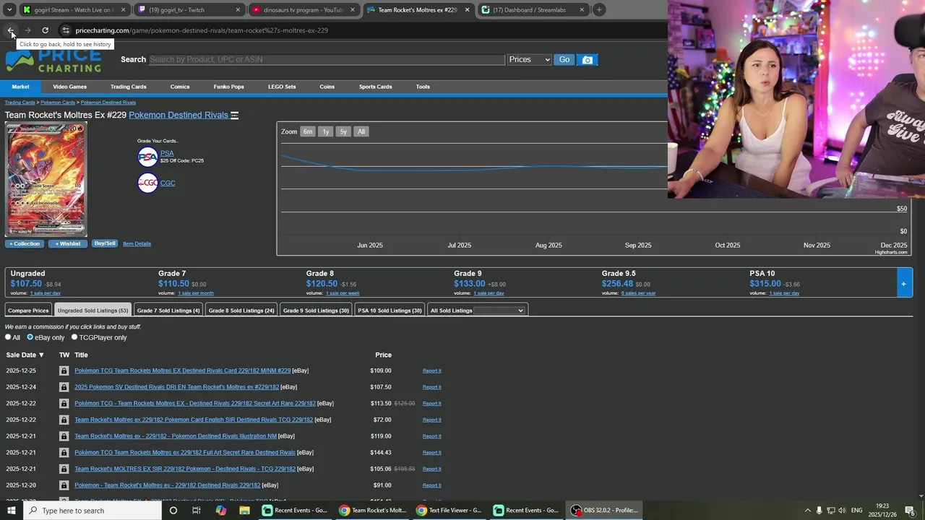Viewport: 925px width, 520px height.
Task: Open the Tools menu
Action: click(423, 87)
